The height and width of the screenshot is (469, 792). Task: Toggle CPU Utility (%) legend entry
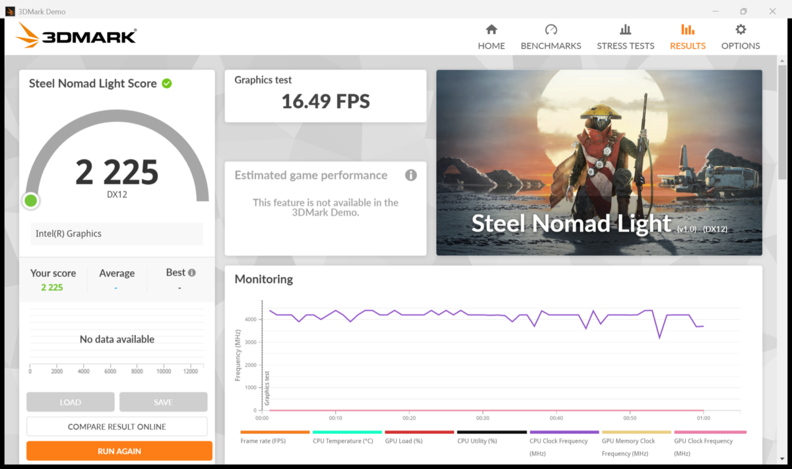[x=492, y=437]
